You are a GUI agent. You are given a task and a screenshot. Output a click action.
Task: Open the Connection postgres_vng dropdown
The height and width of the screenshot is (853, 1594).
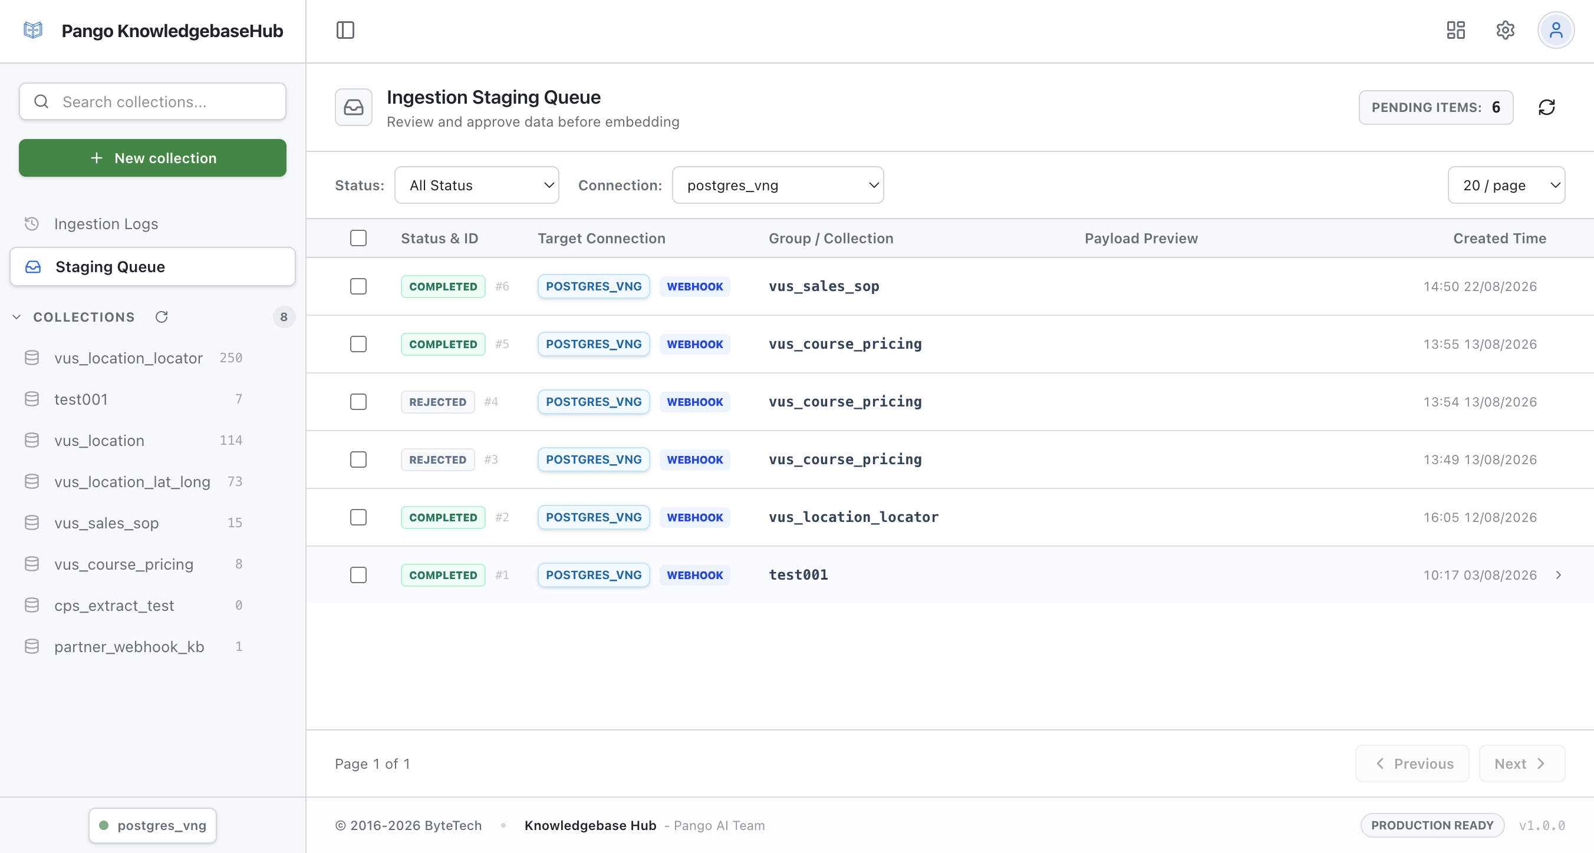[778, 185]
